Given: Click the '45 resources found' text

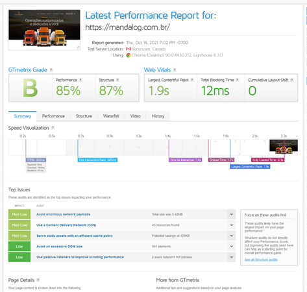Looking at the screenshot, I should [x=166, y=225].
